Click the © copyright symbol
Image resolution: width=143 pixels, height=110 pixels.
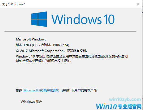[x=18, y=51]
